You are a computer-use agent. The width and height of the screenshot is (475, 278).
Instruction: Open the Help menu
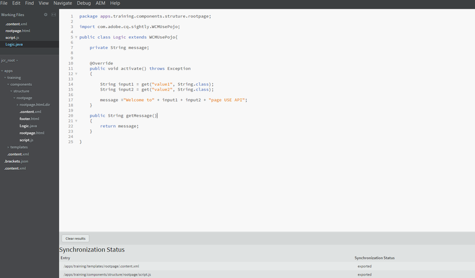point(115,3)
